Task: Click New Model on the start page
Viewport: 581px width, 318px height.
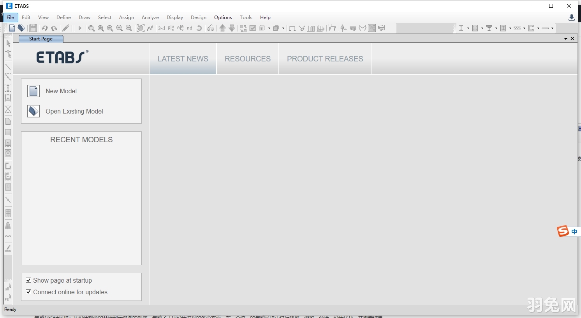Action: coord(61,91)
